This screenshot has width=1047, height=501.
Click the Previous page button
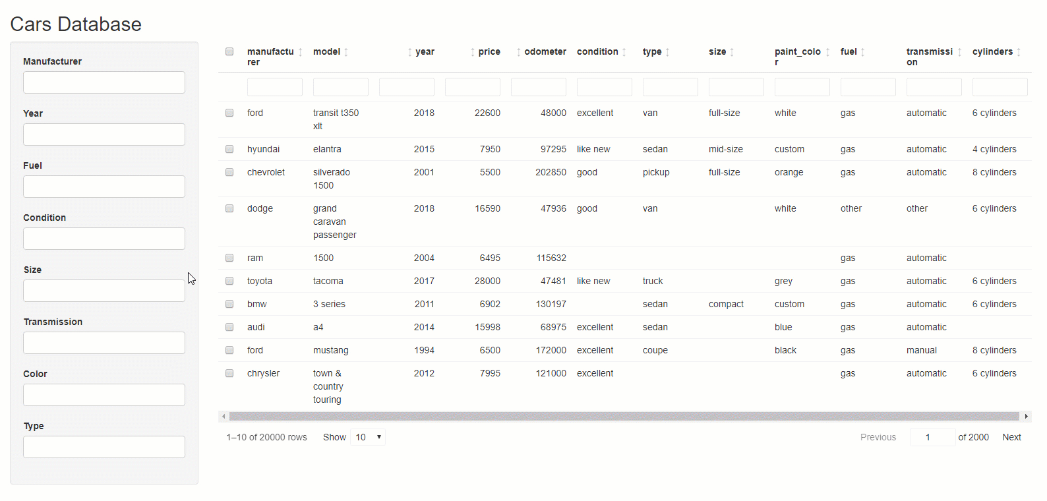coord(878,437)
